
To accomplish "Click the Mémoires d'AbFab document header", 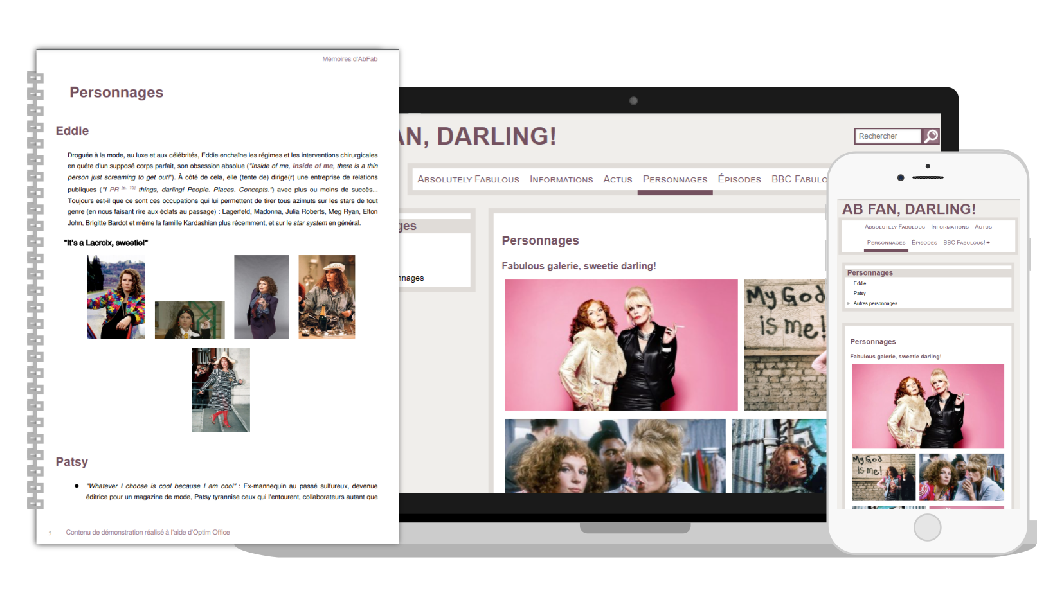I will click(350, 59).
